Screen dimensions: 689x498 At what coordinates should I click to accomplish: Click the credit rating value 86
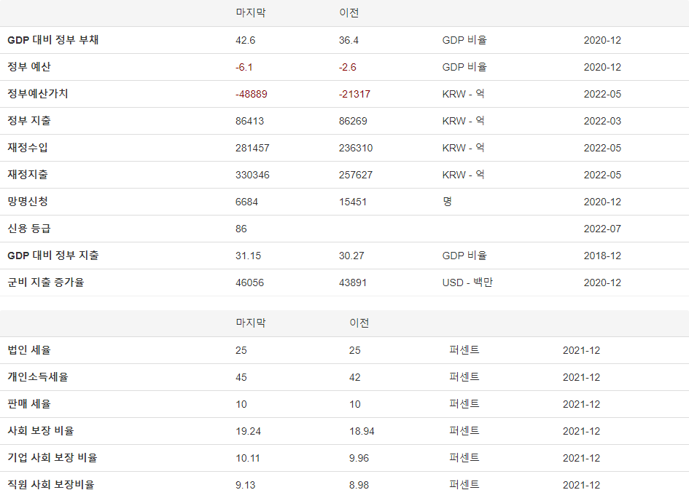241,229
